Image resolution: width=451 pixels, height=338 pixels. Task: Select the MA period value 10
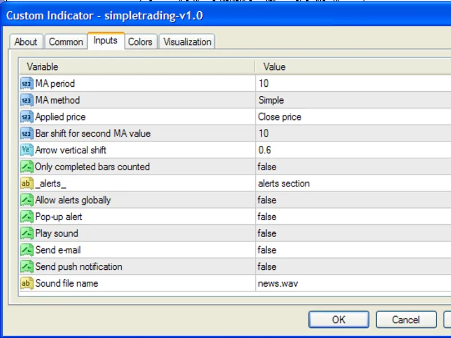pyautogui.click(x=353, y=83)
